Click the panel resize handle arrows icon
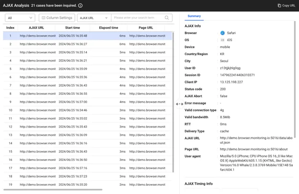This screenshot has height=194, width=299. point(179,104)
